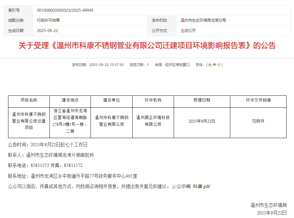Click the 环评文件链接 column header
The image size is (294, 218).
[258, 100]
